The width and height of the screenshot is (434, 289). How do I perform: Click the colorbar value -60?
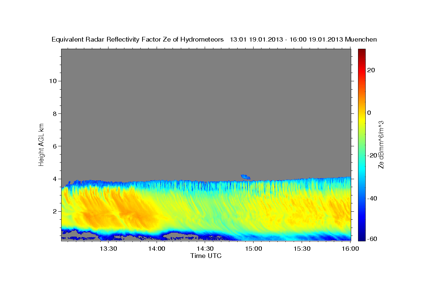(x=372, y=238)
